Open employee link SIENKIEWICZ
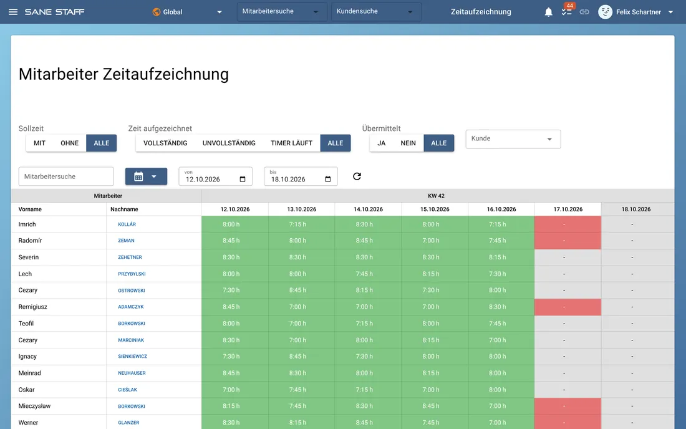Viewport: 686px width, 429px height. pos(133,357)
